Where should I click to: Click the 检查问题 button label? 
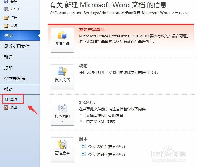pos(62,116)
